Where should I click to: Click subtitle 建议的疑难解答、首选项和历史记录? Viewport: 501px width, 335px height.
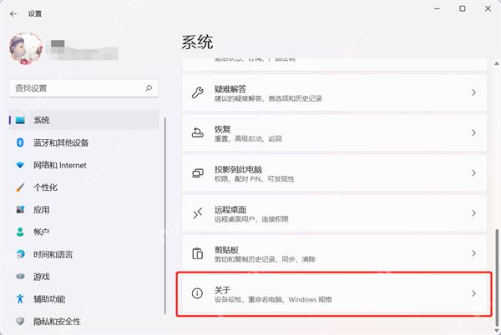click(x=268, y=98)
